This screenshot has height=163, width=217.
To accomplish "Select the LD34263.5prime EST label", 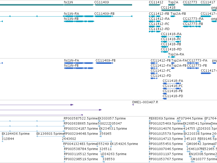I will (113, 154).
